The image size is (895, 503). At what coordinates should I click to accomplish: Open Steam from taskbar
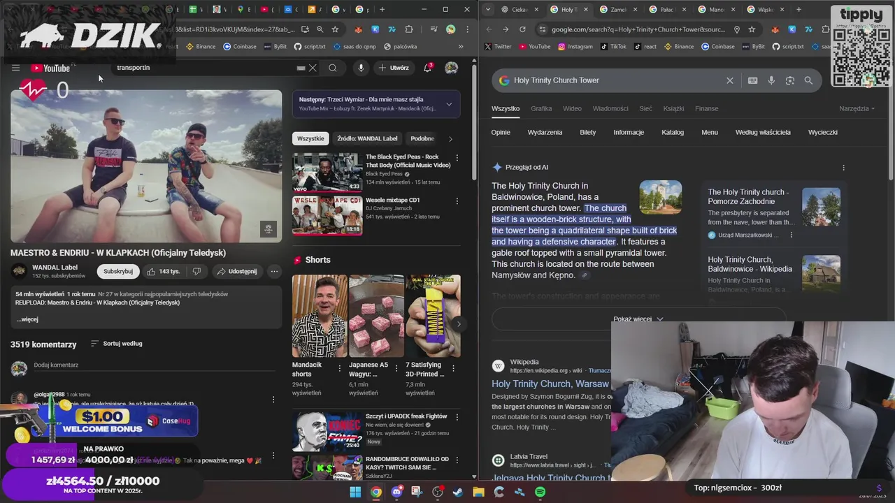point(457,492)
